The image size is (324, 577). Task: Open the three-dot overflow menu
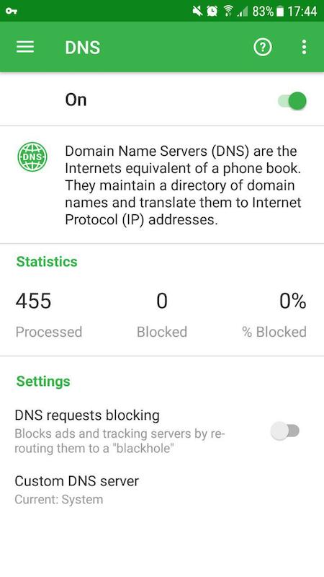pos(304,47)
